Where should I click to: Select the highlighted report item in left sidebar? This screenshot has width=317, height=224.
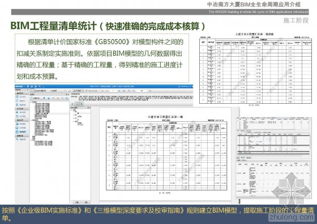point(22,132)
